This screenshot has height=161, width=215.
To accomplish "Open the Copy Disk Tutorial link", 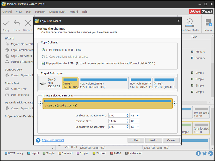I will click(53, 140).
